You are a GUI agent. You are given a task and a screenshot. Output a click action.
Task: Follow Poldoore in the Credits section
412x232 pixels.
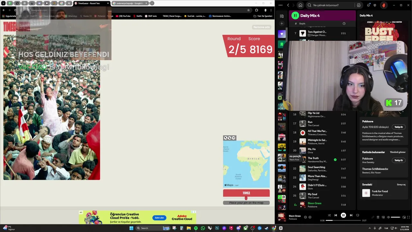coord(398,160)
